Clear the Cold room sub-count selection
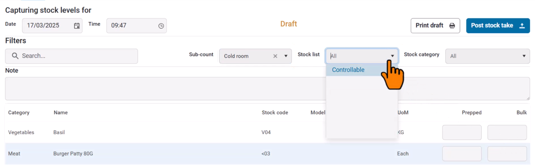This screenshot has height=165, width=535. (x=275, y=56)
